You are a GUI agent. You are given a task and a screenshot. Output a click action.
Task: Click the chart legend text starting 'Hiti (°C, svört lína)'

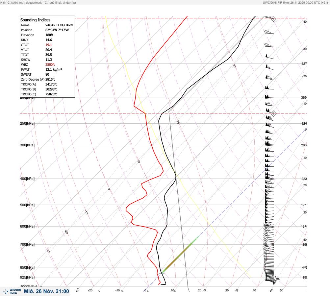click(38, 3)
